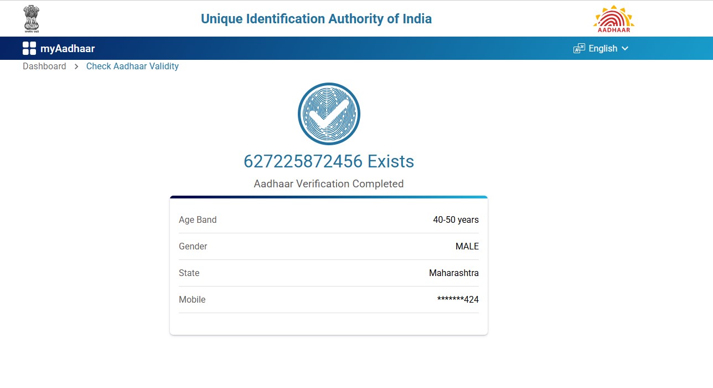Screen dimensions: 713x388
Task: Click the Unique Identification Authority of India heading
Action: click(x=316, y=19)
